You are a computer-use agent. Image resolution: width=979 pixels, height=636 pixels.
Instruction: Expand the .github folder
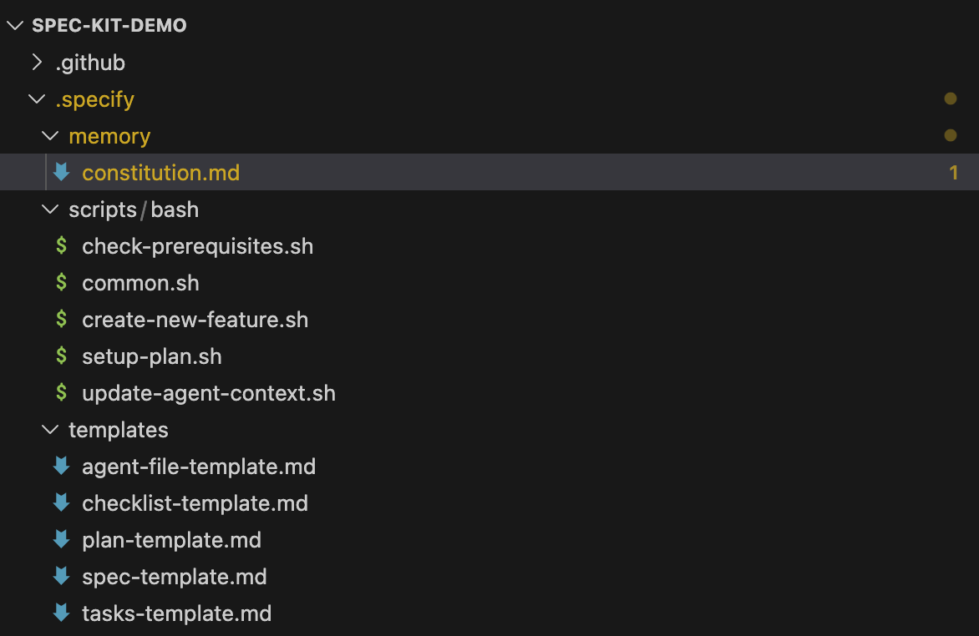pos(37,63)
